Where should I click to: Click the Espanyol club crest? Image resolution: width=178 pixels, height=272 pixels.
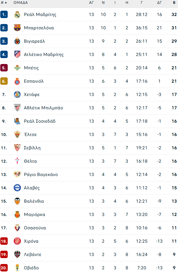click(x=17, y=81)
